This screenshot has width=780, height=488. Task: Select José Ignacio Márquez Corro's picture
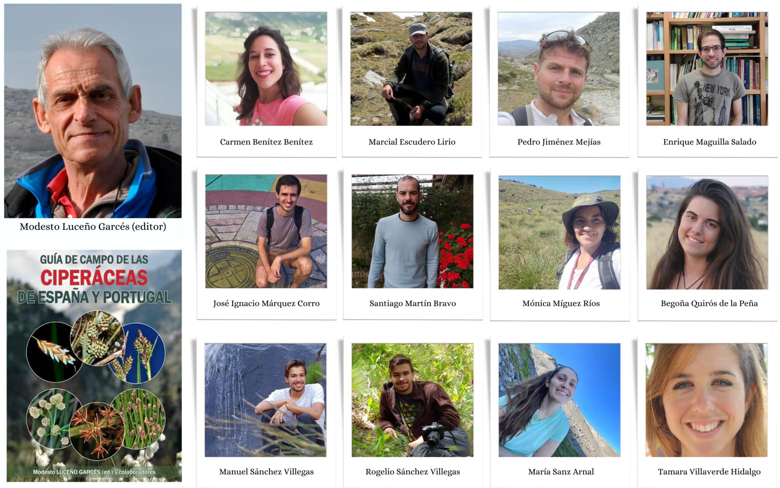coord(266,231)
